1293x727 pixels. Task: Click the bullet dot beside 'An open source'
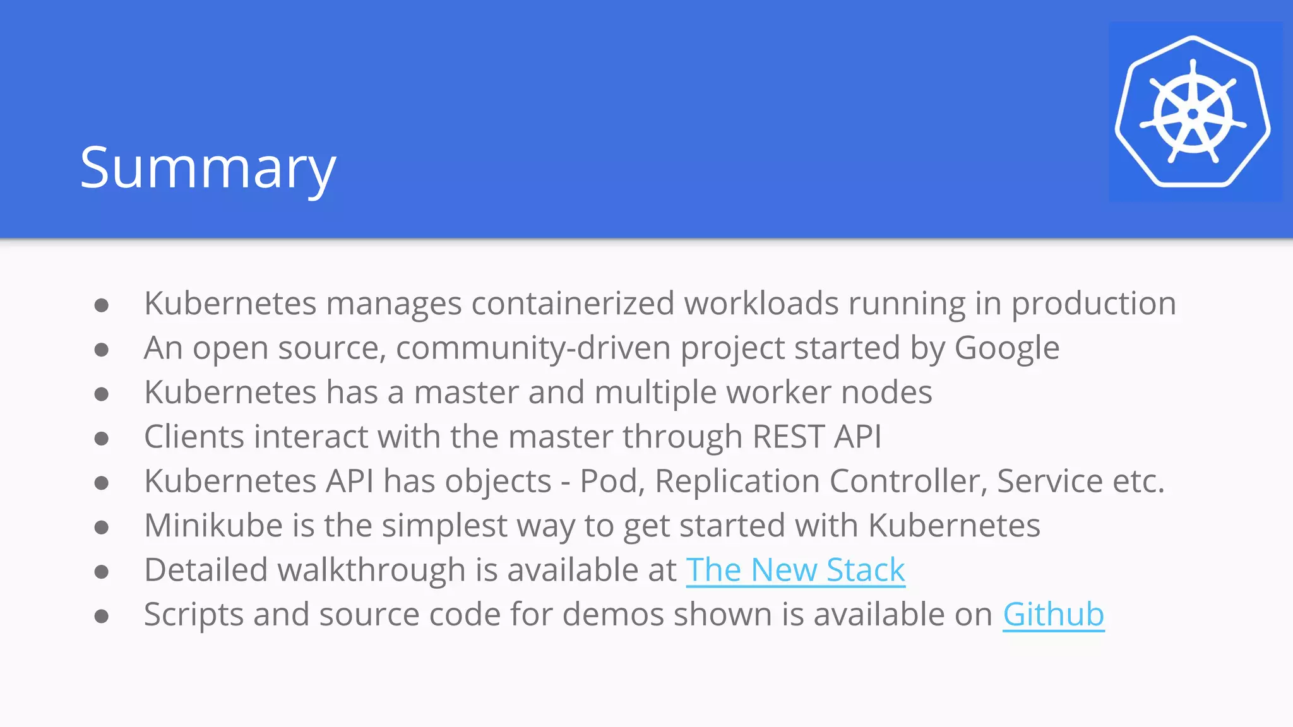point(101,350)
